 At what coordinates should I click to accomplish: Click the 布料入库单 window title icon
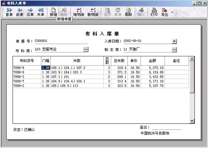tap(4, 3)
